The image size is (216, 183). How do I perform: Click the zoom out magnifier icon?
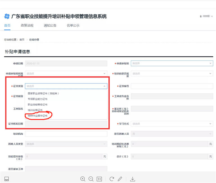(91, 179)
